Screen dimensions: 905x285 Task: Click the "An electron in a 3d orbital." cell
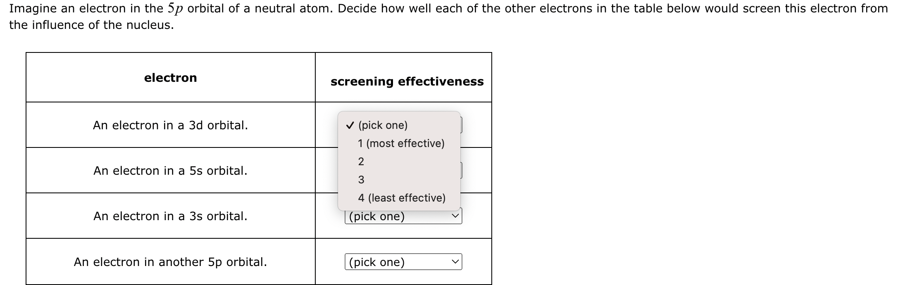pos(170,125)
